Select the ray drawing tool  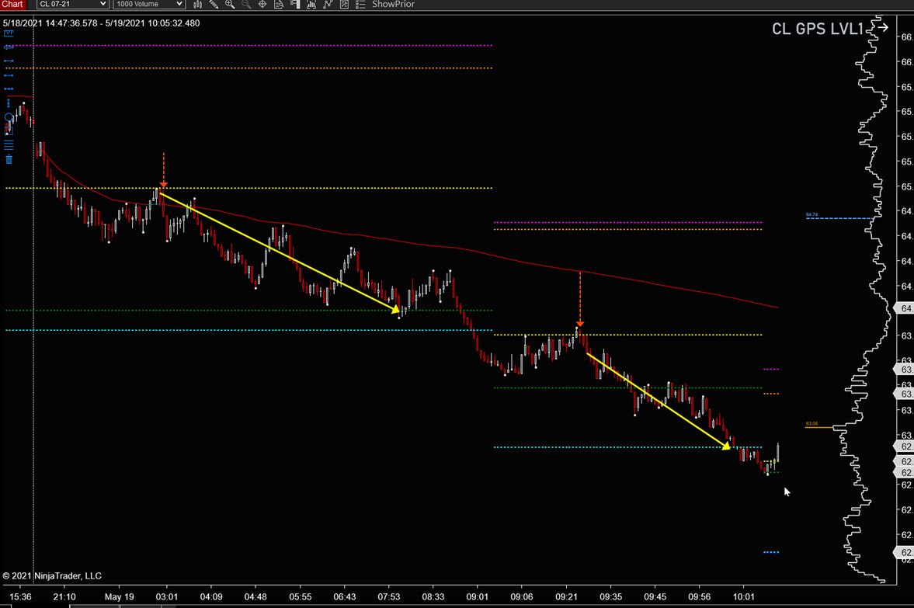click(9, 75)
